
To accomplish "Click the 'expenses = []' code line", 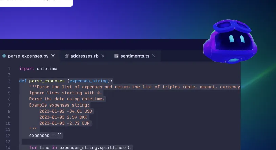I will click(46, 136).
